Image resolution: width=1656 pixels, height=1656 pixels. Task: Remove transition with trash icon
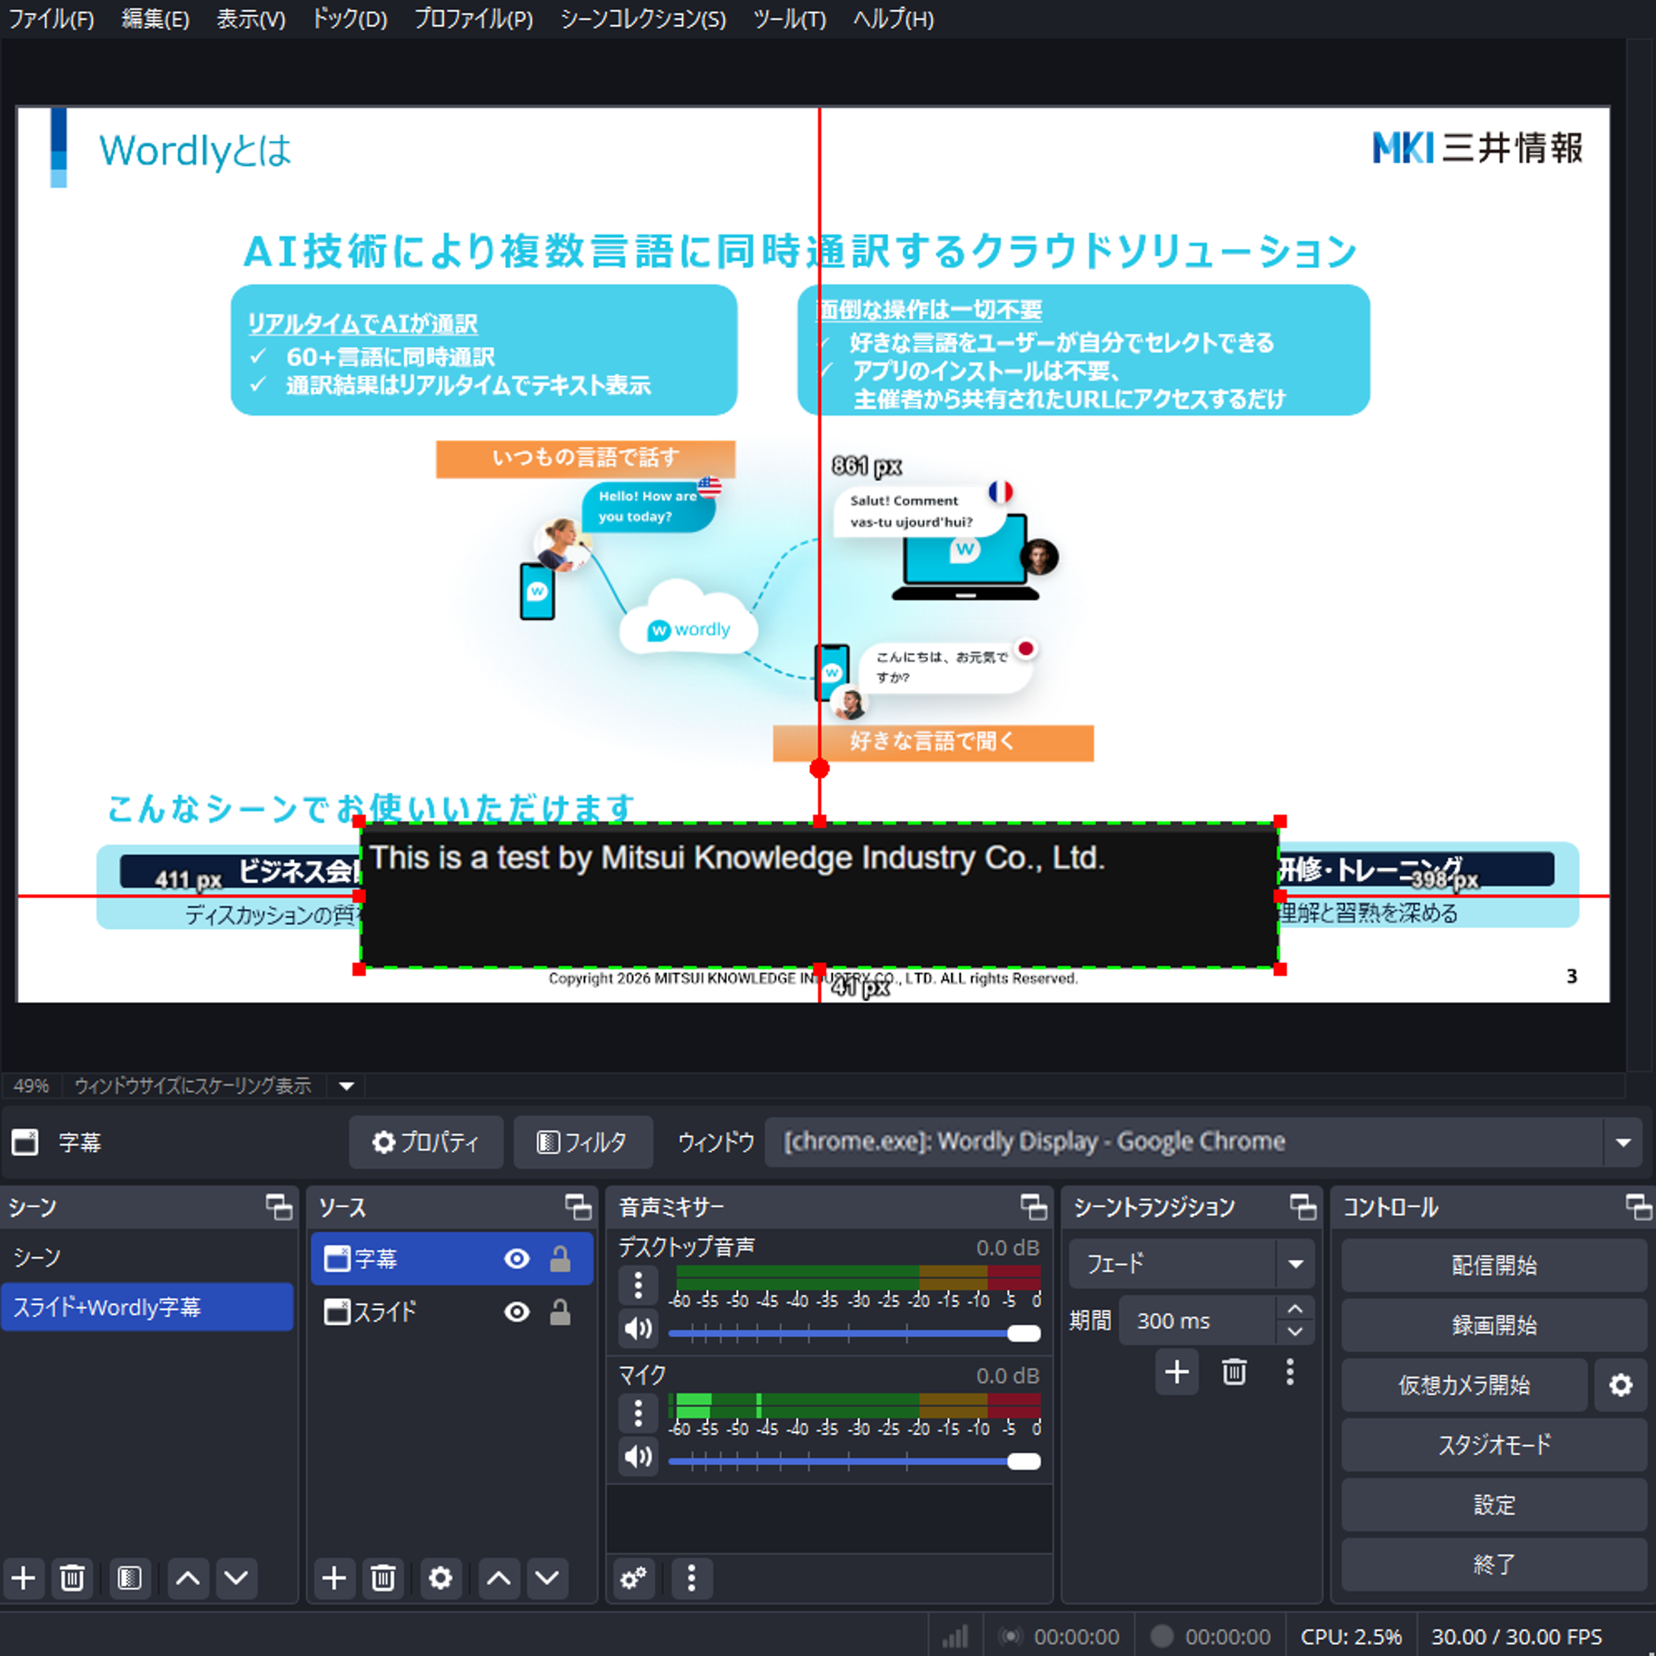(x=1233, y=1372)
